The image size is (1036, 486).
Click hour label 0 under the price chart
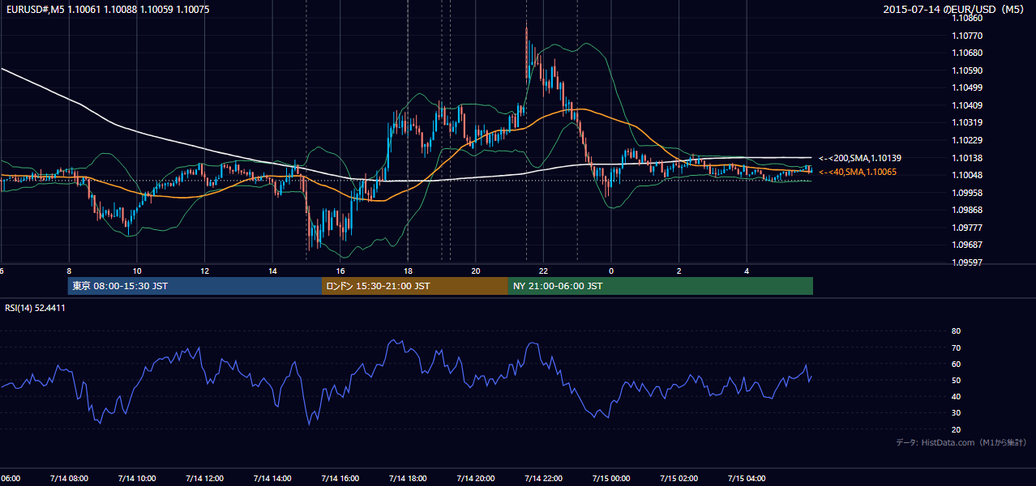click(611, 271)
